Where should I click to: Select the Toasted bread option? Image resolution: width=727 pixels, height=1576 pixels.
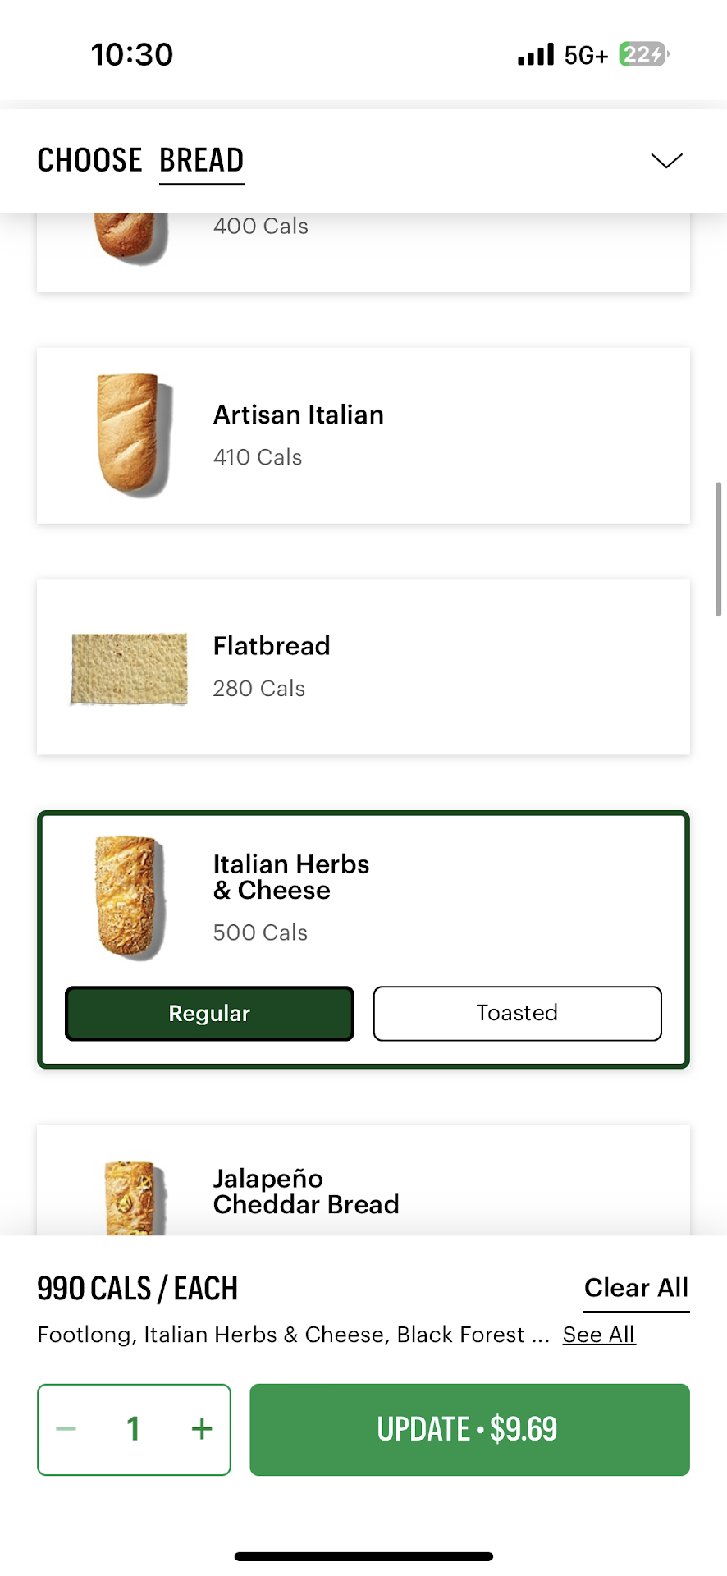point(517,1014)
